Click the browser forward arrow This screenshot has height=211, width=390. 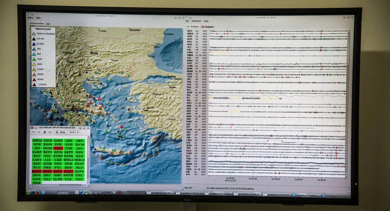39,132
